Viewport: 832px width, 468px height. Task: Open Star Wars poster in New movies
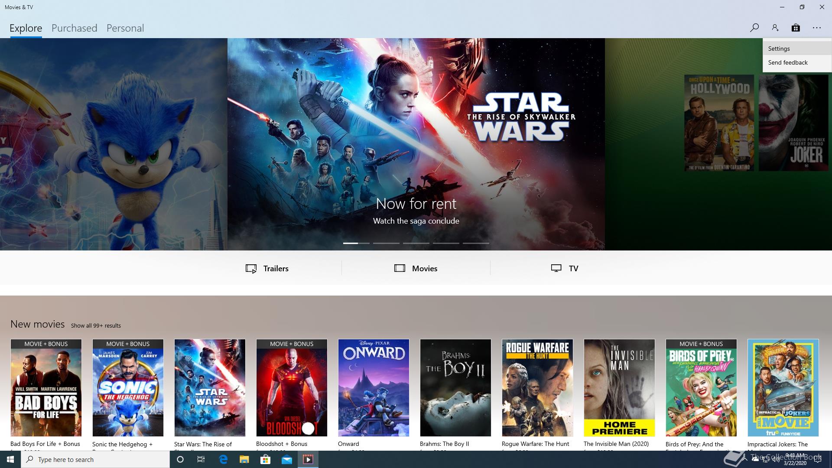pyautogui.click(x=210, y=388)
